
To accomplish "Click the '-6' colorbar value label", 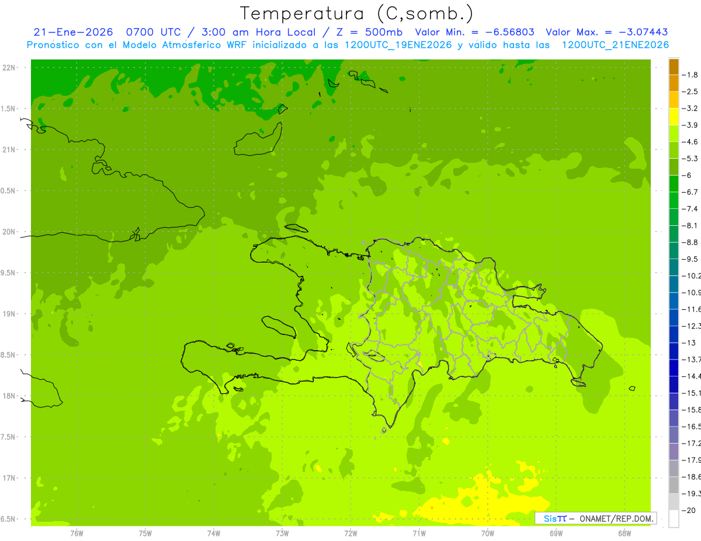I will 688,175.
